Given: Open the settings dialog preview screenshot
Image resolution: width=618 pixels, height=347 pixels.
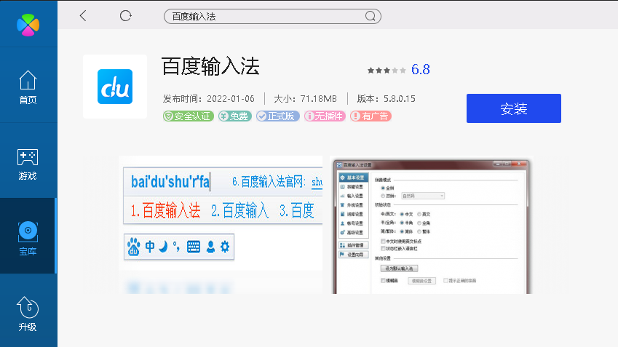Looking at the screenshot, I should click(x=431, y=226).
